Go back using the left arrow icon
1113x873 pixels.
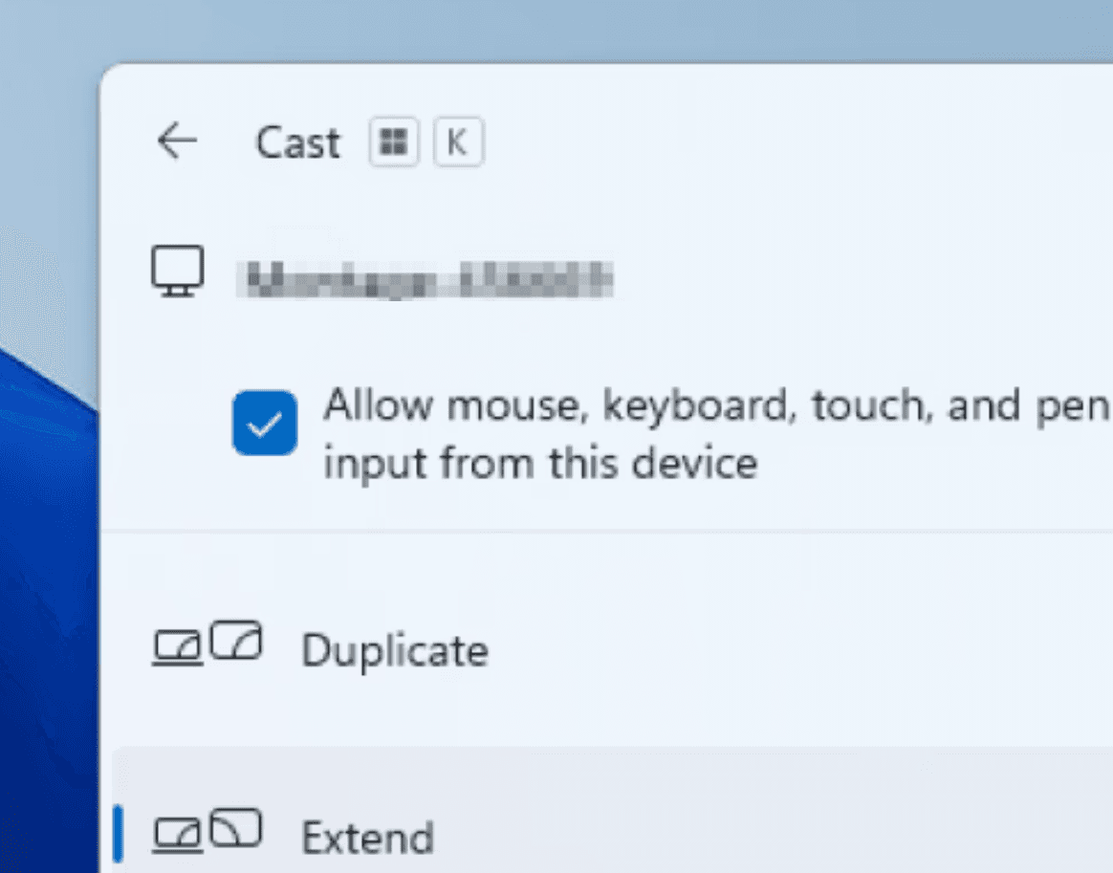click(178, 141)
